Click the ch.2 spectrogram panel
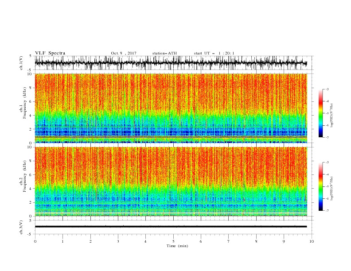Image resolution: width=351 pixels, height=271 pixels. coord(171,182)
